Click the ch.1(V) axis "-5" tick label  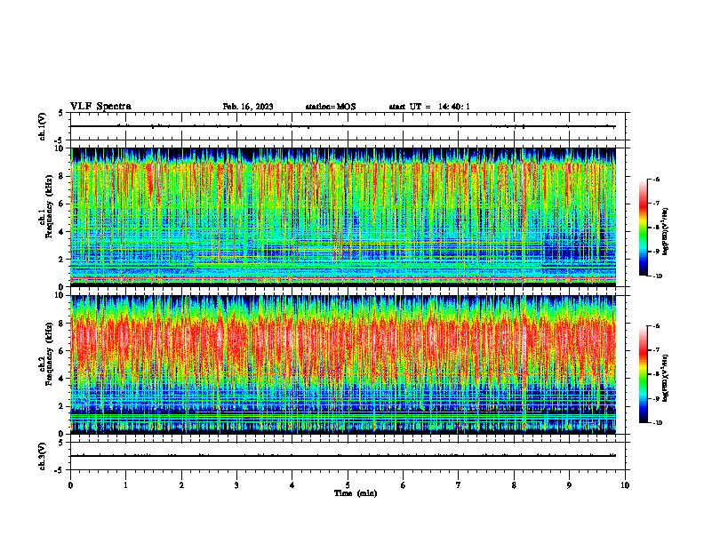tap(60, 140)
